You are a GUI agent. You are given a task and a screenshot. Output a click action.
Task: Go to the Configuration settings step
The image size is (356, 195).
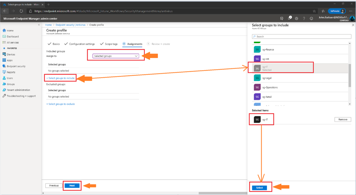(79, 44)
